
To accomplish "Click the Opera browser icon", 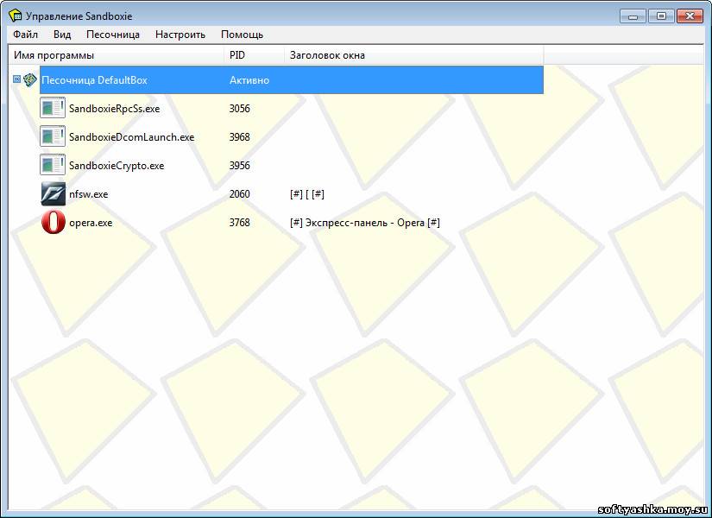I will (54, 223).
